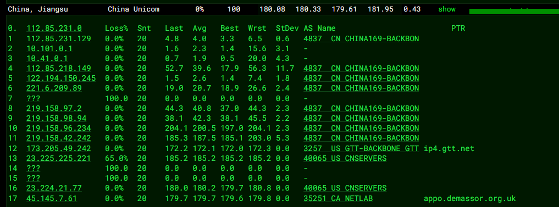The height and width of the screenshot is (207, 559).
Task: Open the CHINA169-BACKBON AS link on hop 1
Action: point(361,38)
